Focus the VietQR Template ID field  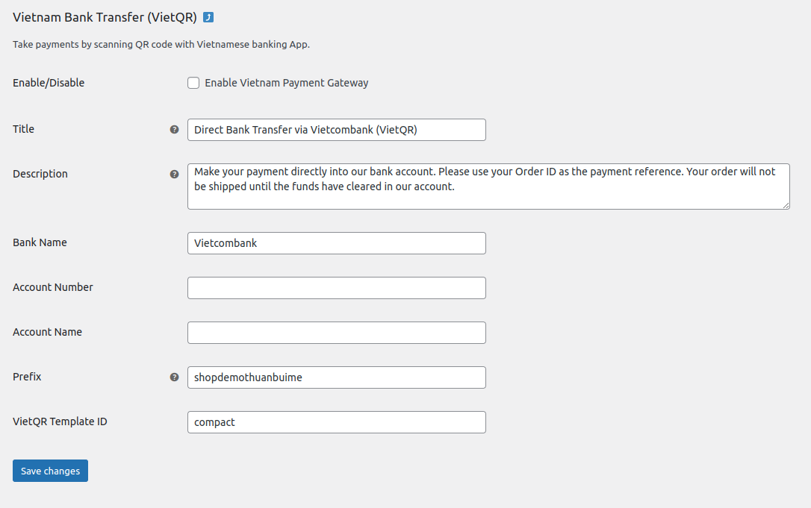(x=336, y=422)
